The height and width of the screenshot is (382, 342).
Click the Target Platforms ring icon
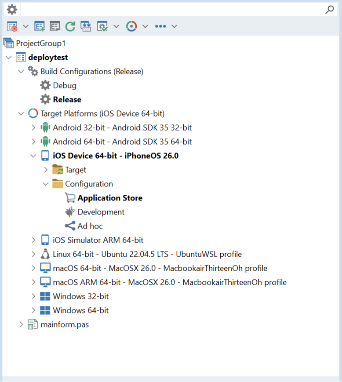pyautogui.click(x=33, y=113)
